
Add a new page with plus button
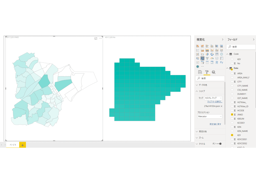[22, 145]
